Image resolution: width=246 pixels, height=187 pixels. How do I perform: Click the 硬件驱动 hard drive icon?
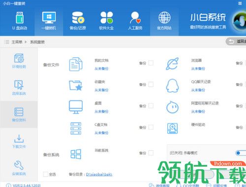172,128
